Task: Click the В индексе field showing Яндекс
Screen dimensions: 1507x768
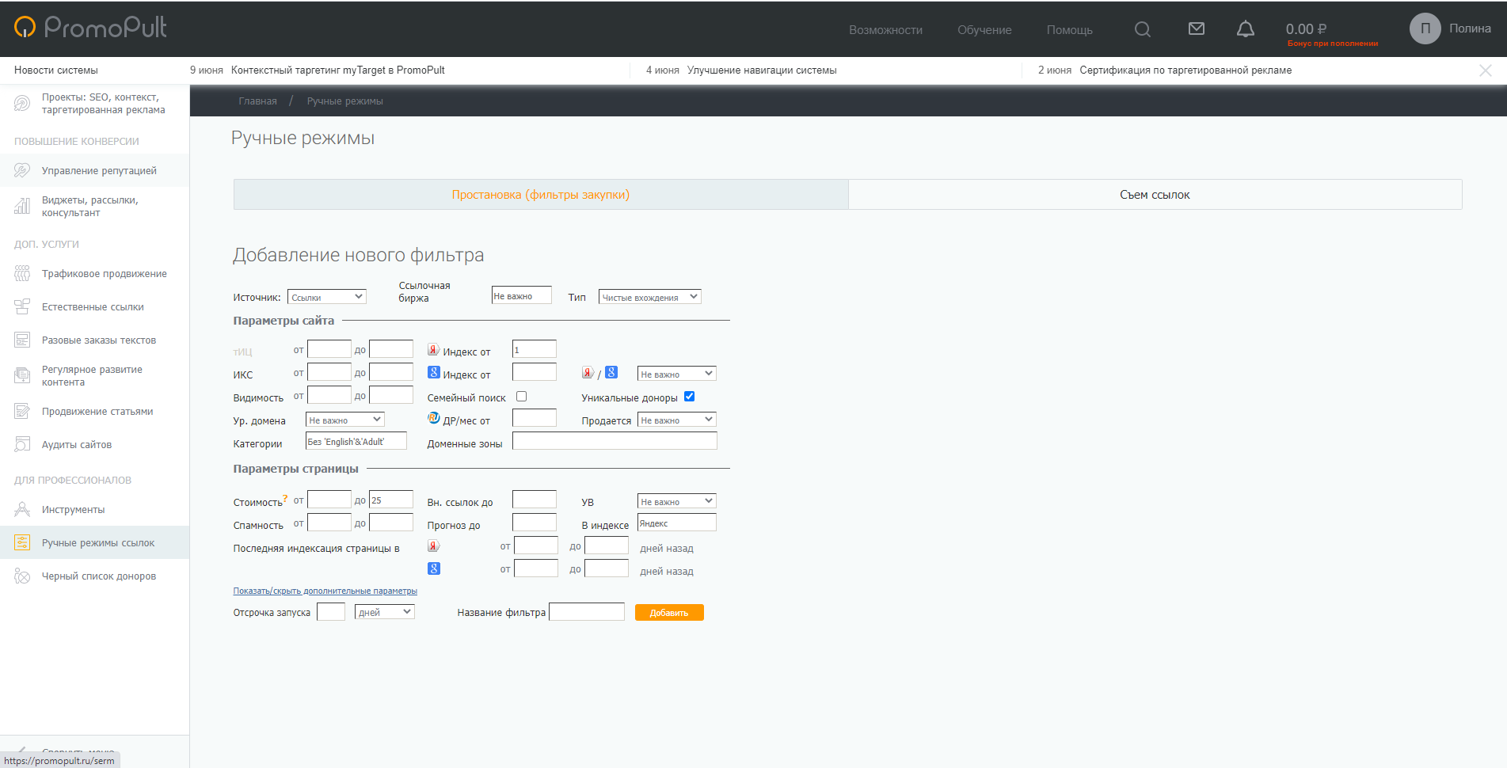Action: [677, 523]
